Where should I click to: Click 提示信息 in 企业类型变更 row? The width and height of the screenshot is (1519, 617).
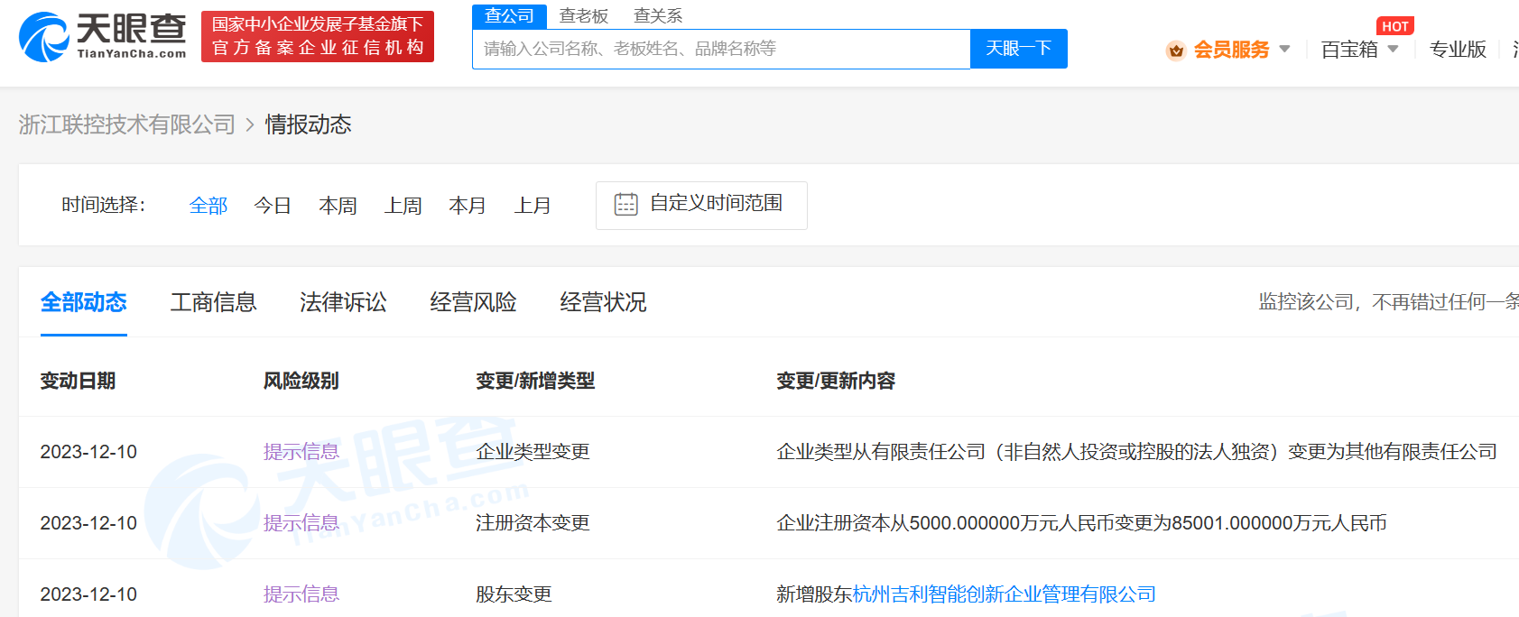(x=301, y=452)
